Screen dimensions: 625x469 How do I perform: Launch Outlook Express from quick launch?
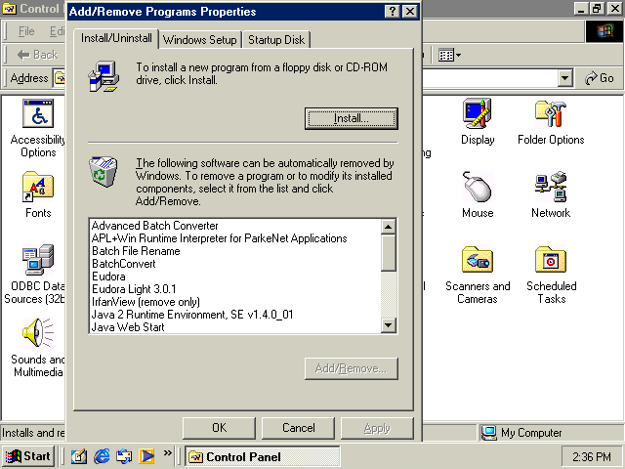124,456
